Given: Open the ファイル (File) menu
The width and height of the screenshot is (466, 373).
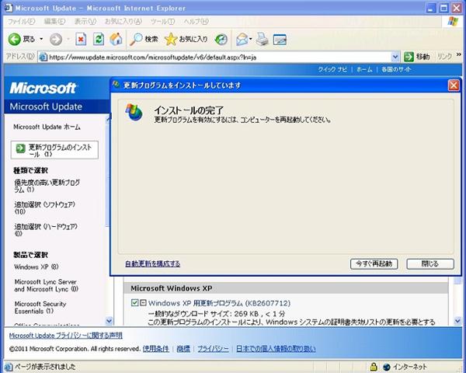Looking at the screenshot, I should [x=21, y=22].
